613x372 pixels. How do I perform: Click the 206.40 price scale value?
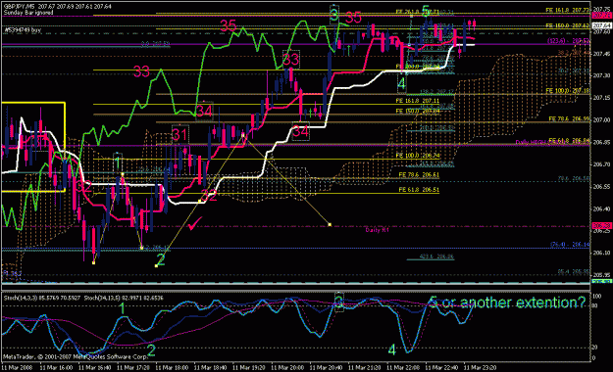pyautogui.click(x=601, y=209)
